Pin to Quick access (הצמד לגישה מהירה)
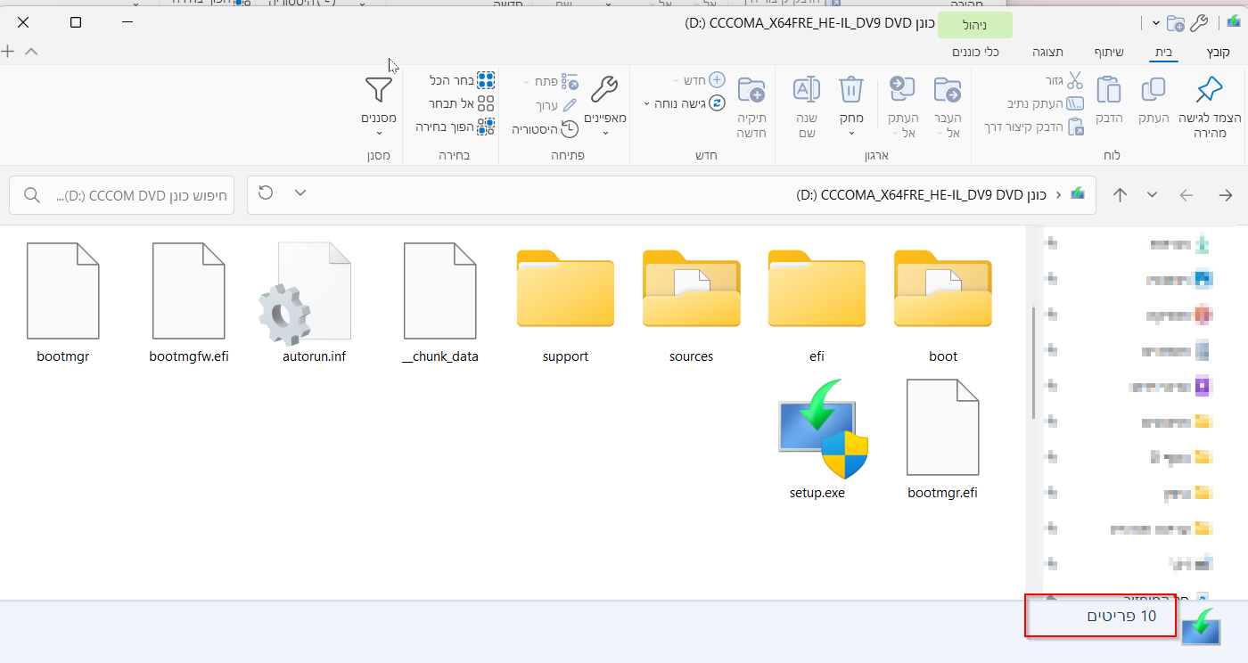 [1210, 107]
